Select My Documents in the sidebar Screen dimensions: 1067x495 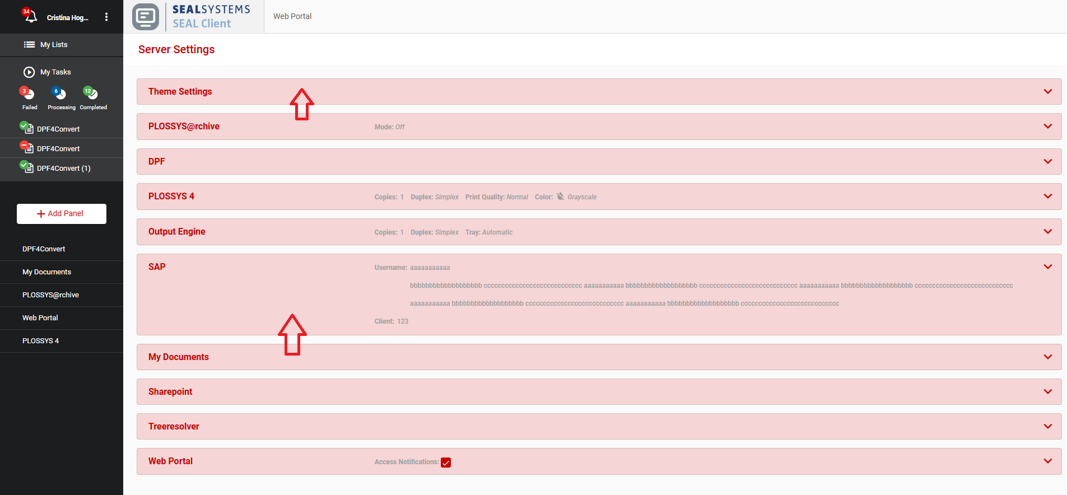[46, 272]
